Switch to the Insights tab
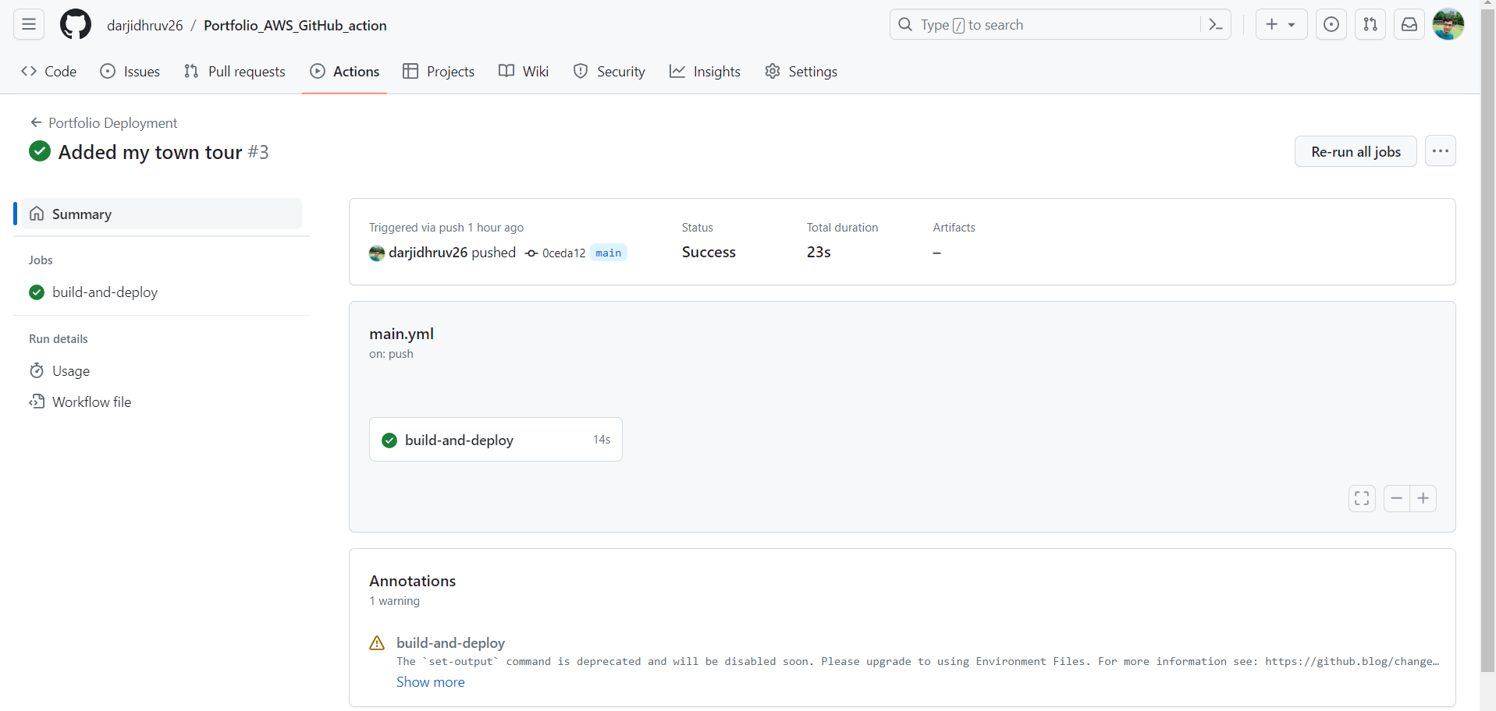The height and width of the screenshot is (711, 1496). pos(716,71)
